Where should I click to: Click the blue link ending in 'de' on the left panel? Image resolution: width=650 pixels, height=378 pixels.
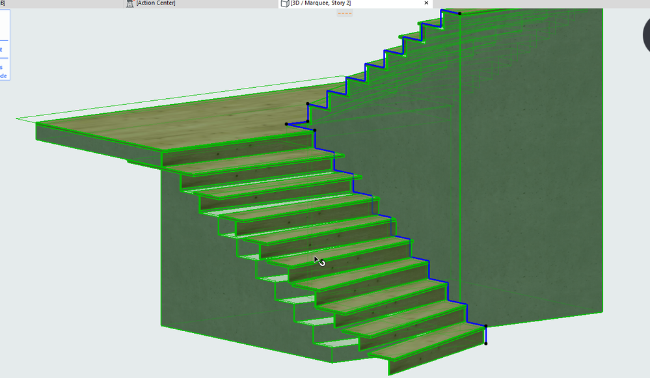point(5,75)
